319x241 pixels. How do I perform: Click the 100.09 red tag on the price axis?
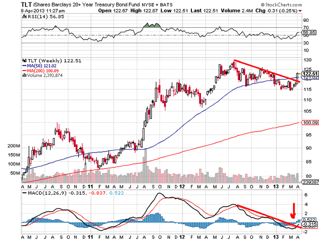point(310,123)
